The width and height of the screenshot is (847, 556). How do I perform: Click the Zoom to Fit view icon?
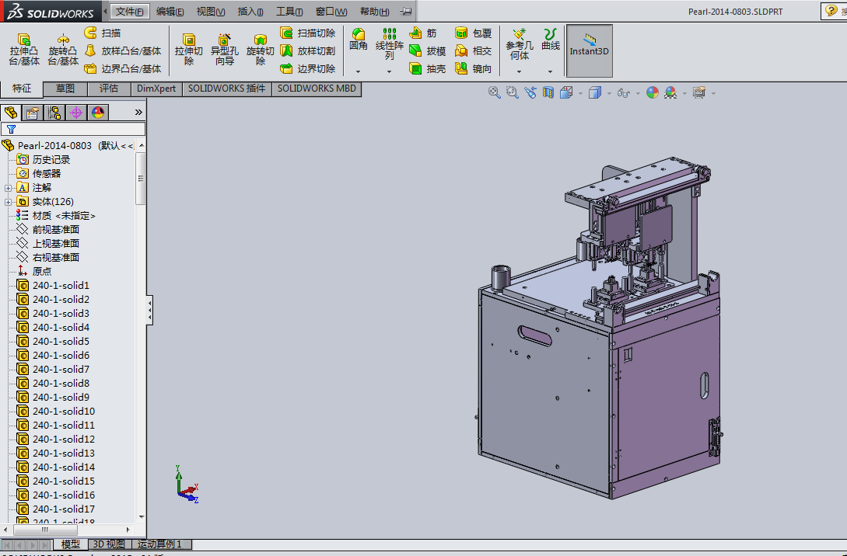[x=494, y=92]
